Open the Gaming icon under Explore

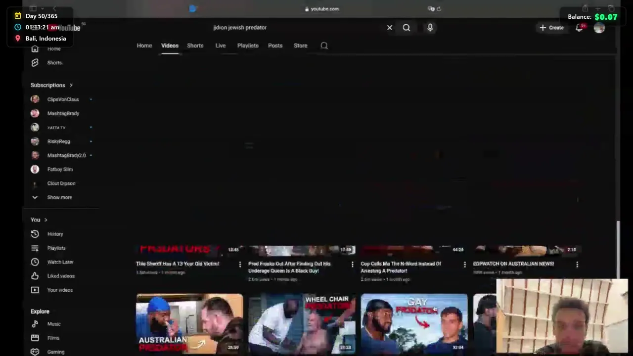[35, 352]
